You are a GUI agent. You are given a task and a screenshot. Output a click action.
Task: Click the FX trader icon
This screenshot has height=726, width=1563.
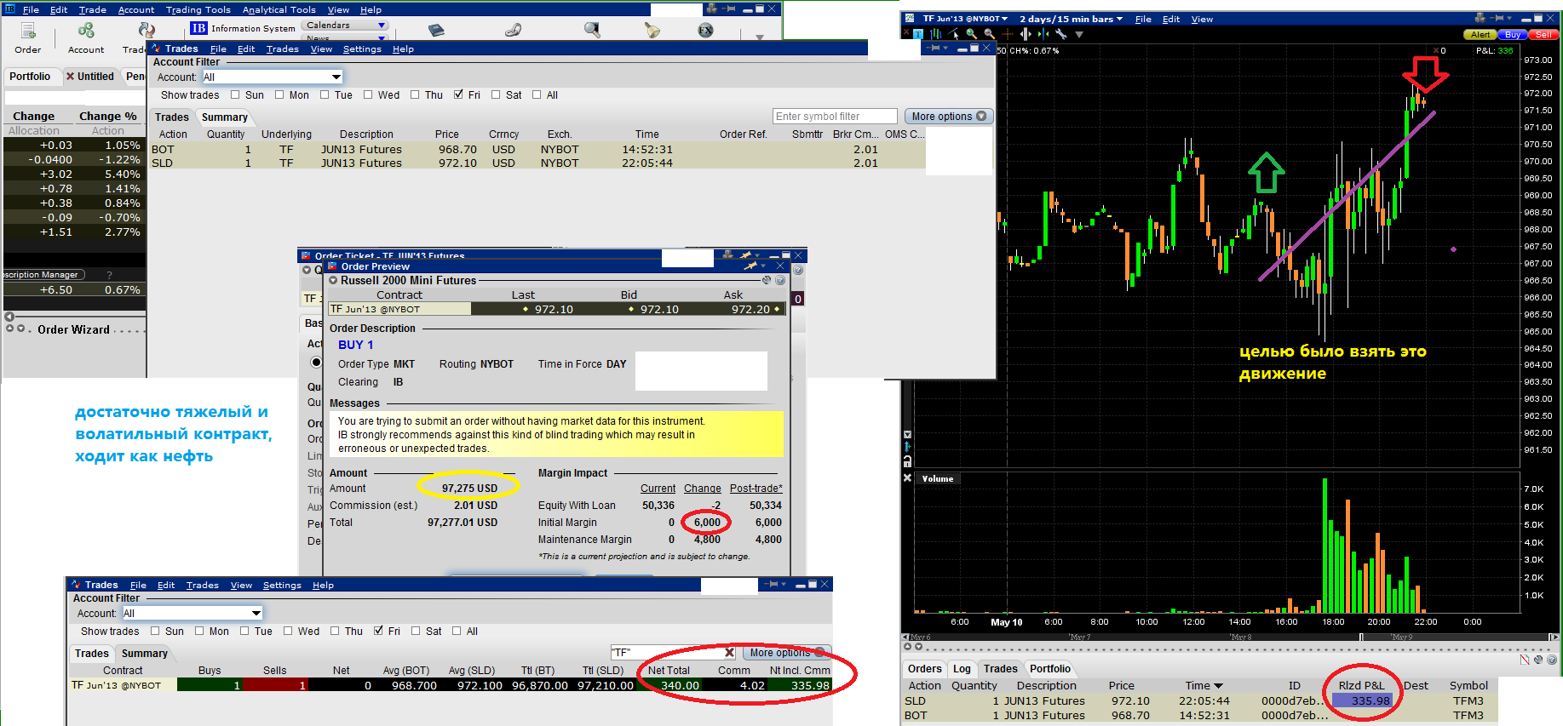[705, 31]
